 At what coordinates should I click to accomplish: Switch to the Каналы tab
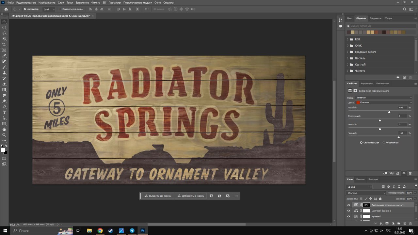(x=361, y=179)
